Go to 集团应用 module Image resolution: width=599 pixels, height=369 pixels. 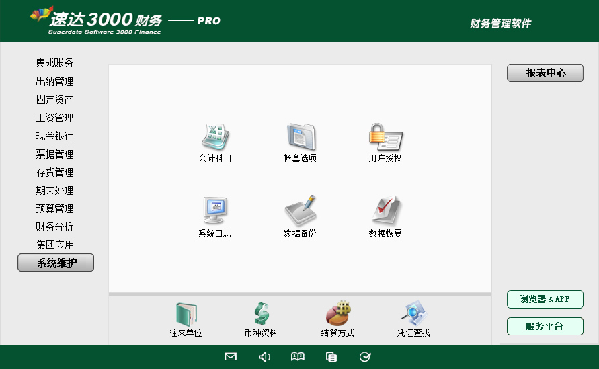pyautogui.click(x=54, y=245)
